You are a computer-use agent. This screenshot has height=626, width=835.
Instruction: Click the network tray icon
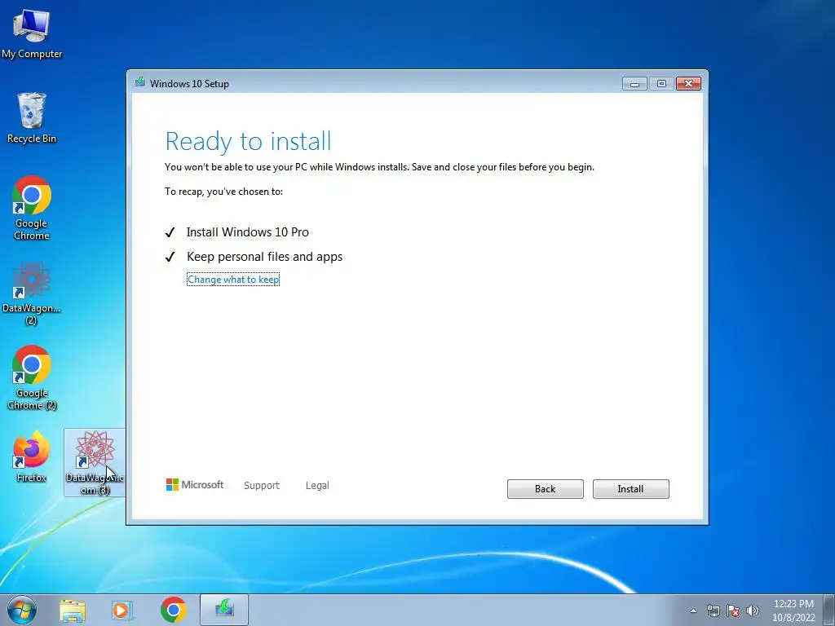(713, 611)
